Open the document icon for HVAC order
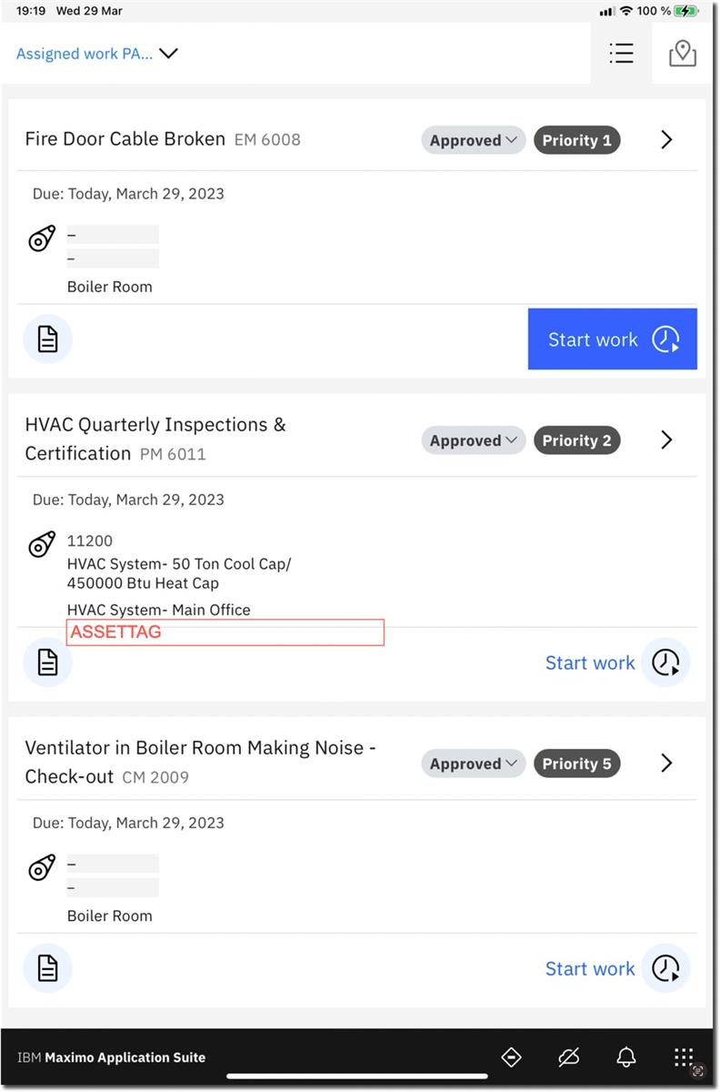720x1092 pixels. coord(47,662)
